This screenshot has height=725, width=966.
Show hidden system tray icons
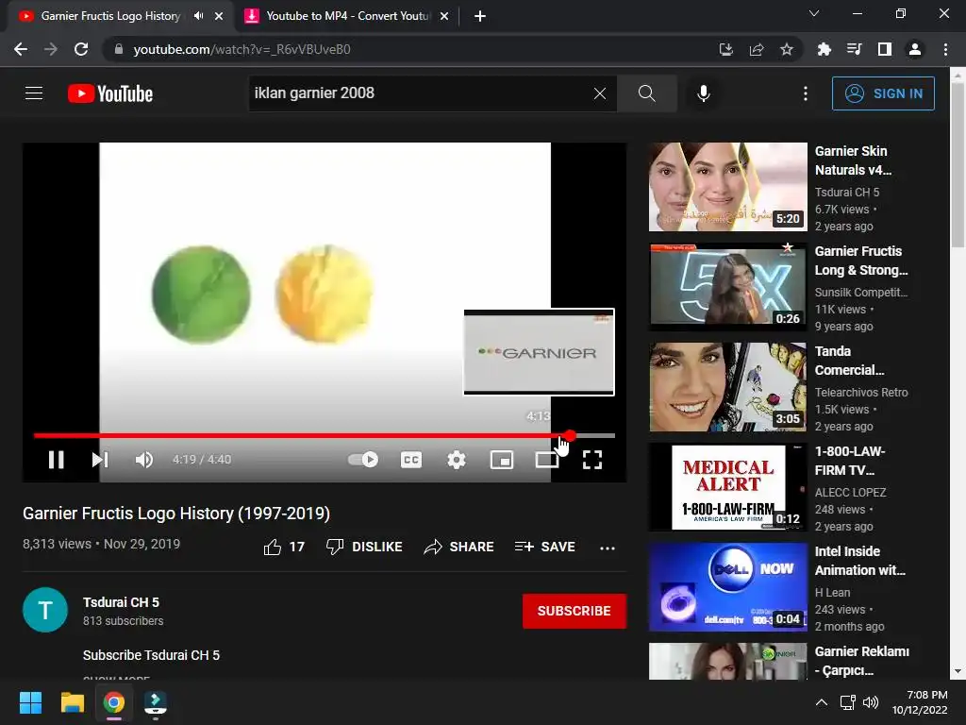click(822, 702)
